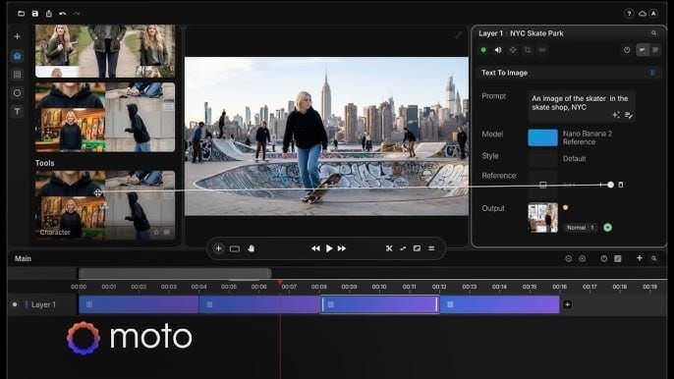Screen dimensions: 674x379
Task: Select the hand pan tool
Action: (252, 248)
